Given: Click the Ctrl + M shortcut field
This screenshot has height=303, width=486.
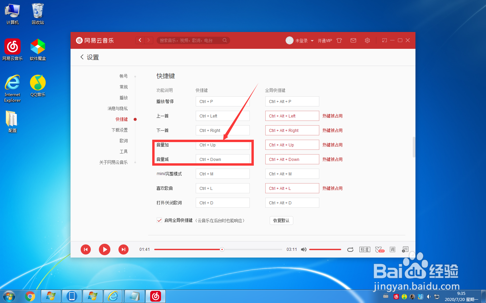Looking at the screenshot, I should coord(223,174).
